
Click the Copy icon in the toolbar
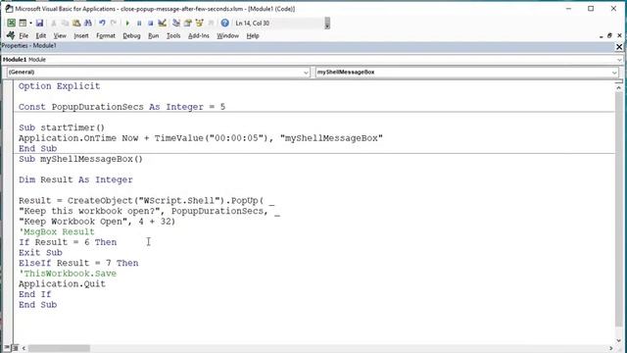[x=65, y=24]
